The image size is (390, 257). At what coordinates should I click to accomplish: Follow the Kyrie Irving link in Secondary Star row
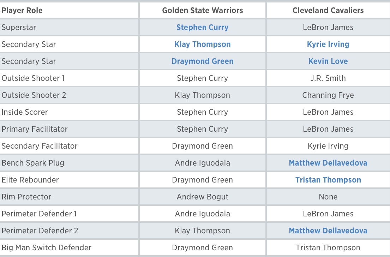328,44
